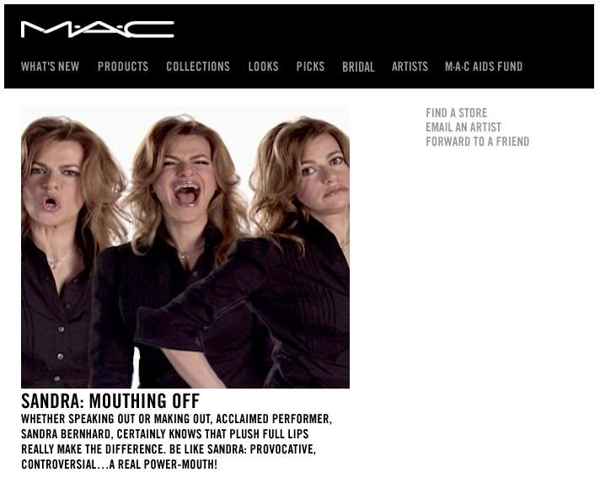Select Looks in the navigation bar
The height and width of the screenshot is (483, 600).
tap(263, 67)
